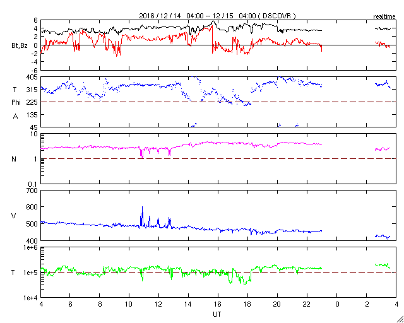Click the "45" tick on the Phi axis
This screenshot has height=323, width=404.
tap(34, 127)
